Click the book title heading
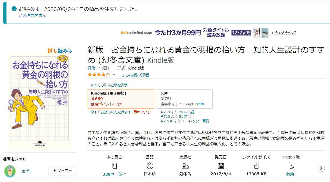The width and height of the screenshot is (330, 182). click(x=206, y=55)
